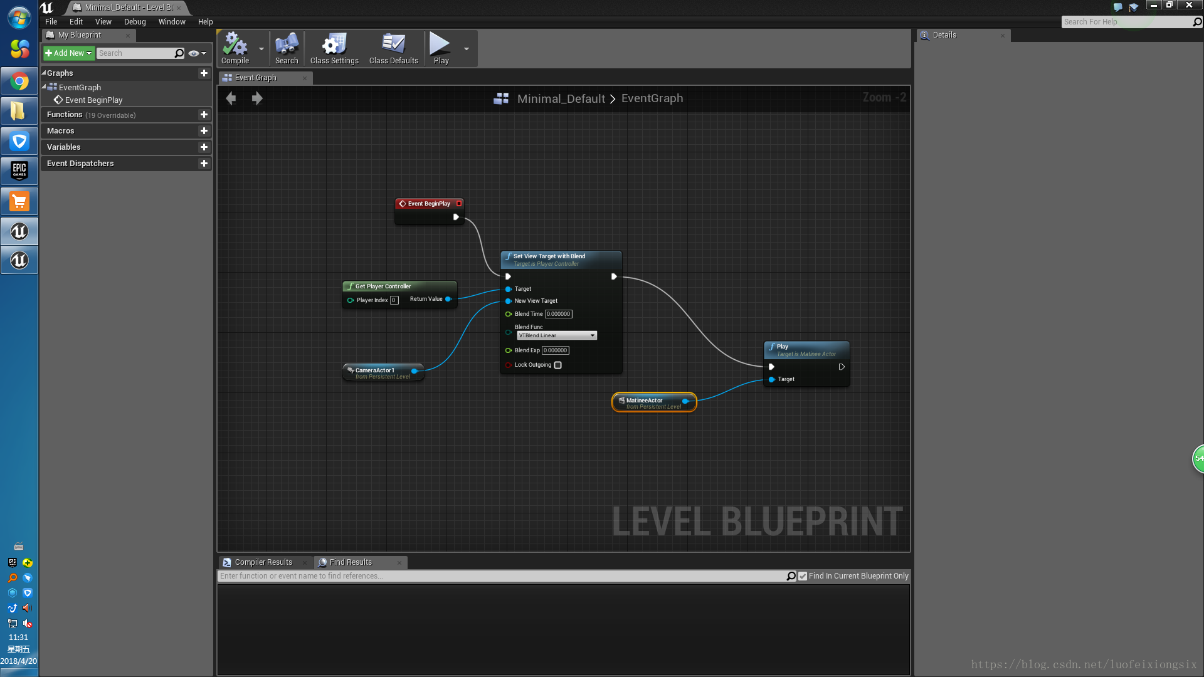This screenshot has height=677, width=1204.
Task: Open Class Settings
Action: click(x=334, y=48)
